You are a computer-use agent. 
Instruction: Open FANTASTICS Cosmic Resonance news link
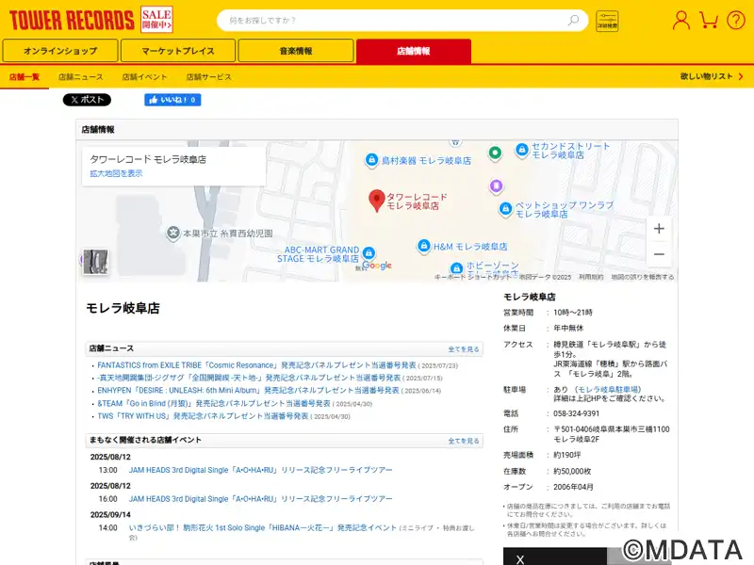256,365
